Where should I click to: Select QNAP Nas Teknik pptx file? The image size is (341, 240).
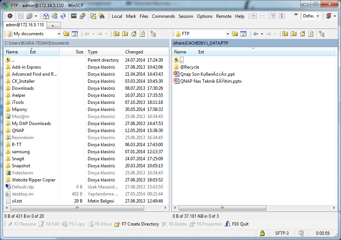click(x=208, y=81)
